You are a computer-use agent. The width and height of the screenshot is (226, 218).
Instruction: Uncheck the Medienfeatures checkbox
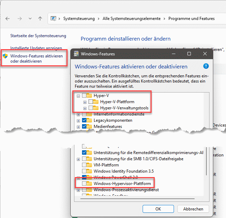(84, 126)
